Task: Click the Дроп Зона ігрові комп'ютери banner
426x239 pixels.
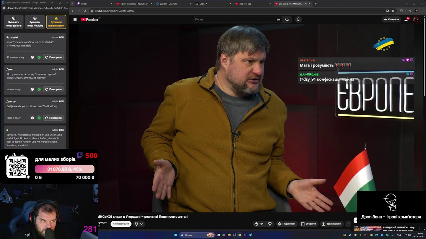Action: (391, 207)
